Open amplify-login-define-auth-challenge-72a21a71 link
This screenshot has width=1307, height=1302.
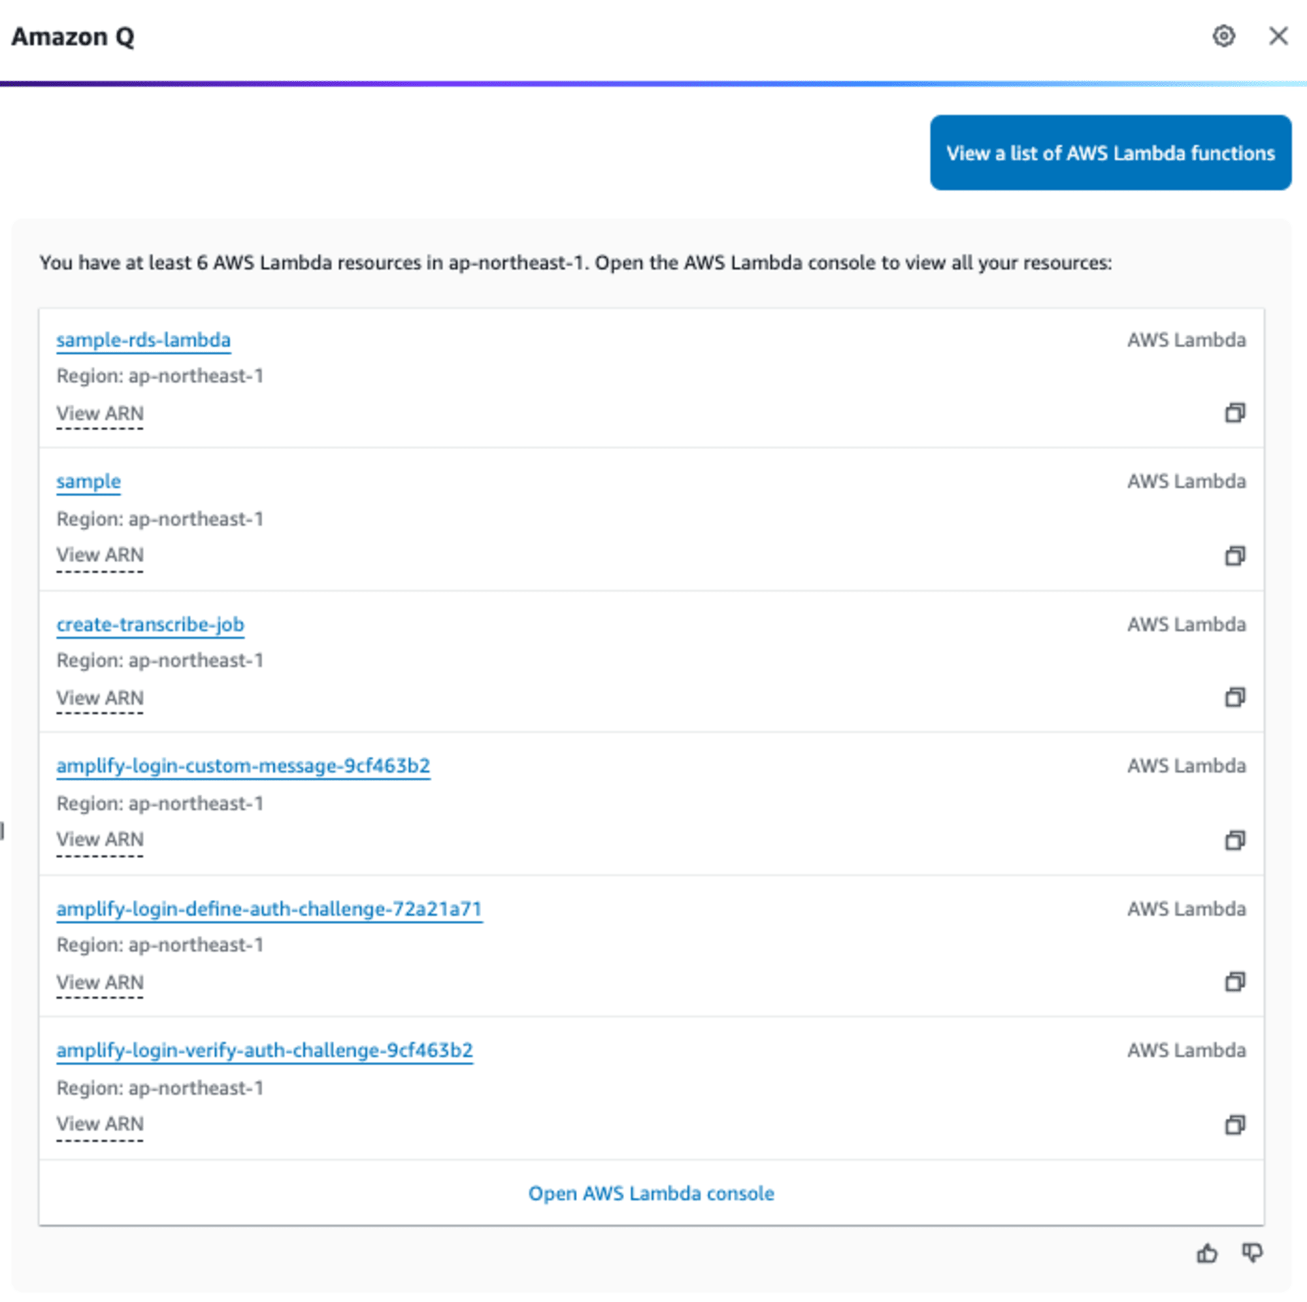[x=269, y=908]
